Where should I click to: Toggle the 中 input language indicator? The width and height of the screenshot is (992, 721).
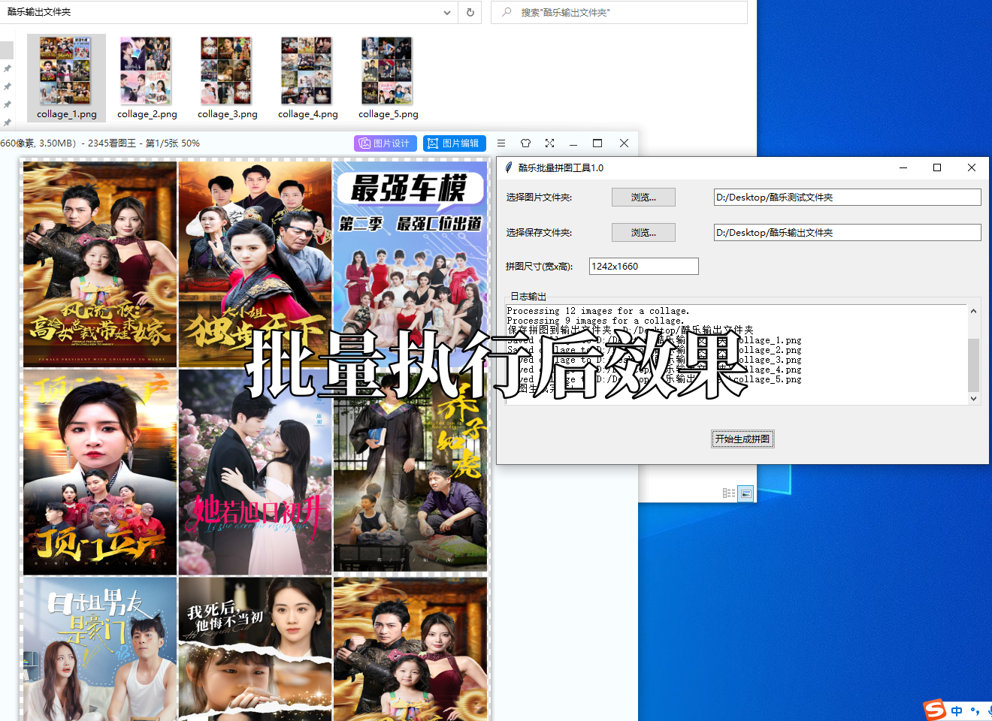pos(956,710)
